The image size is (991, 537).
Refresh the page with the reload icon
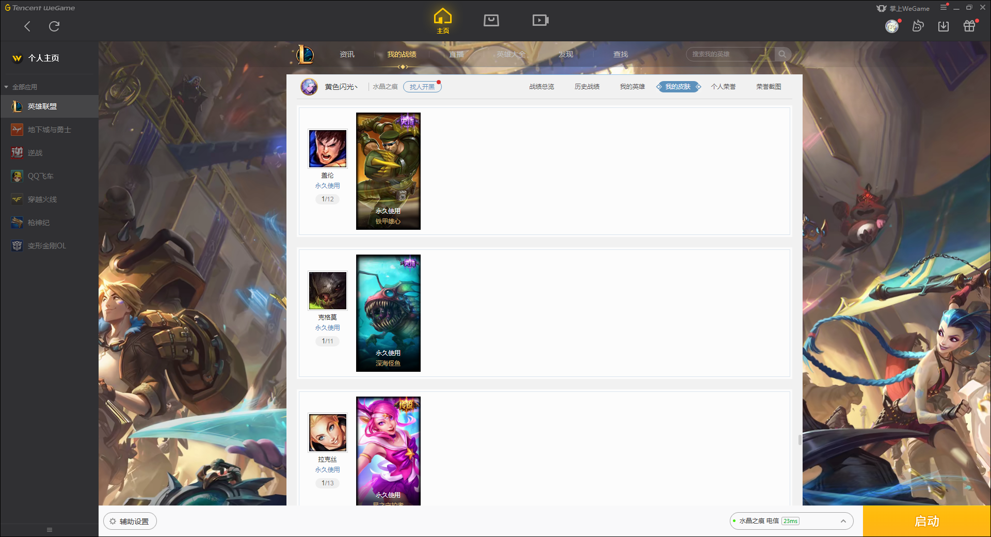pos(54,26)
